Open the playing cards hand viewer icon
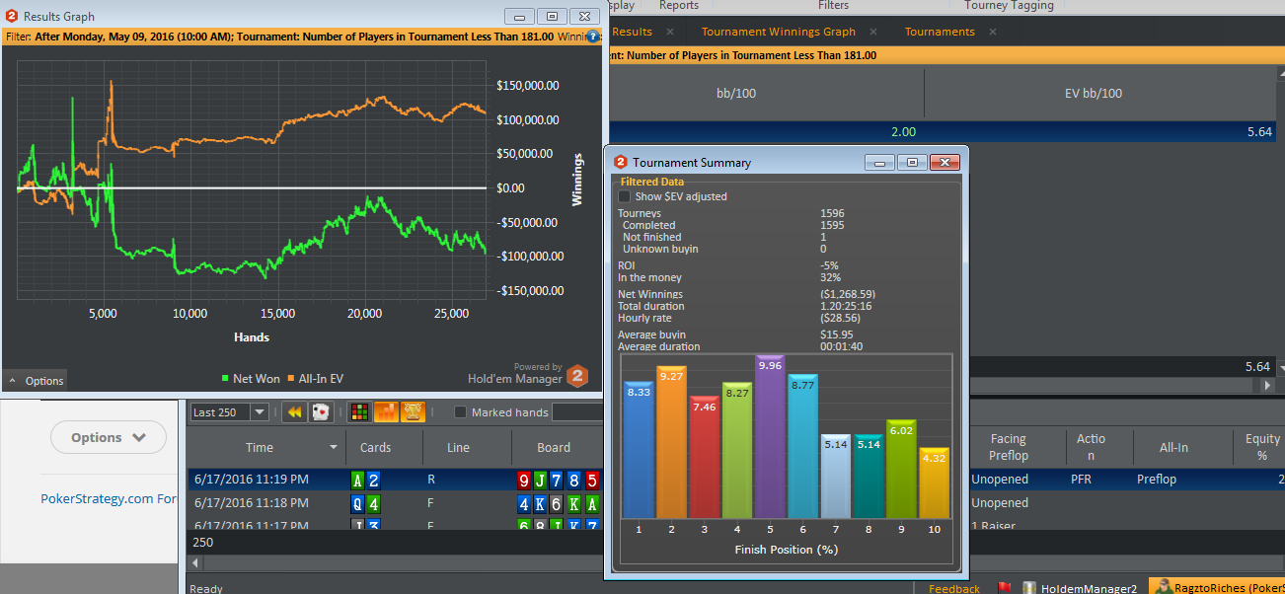 [x=321, y=412]
